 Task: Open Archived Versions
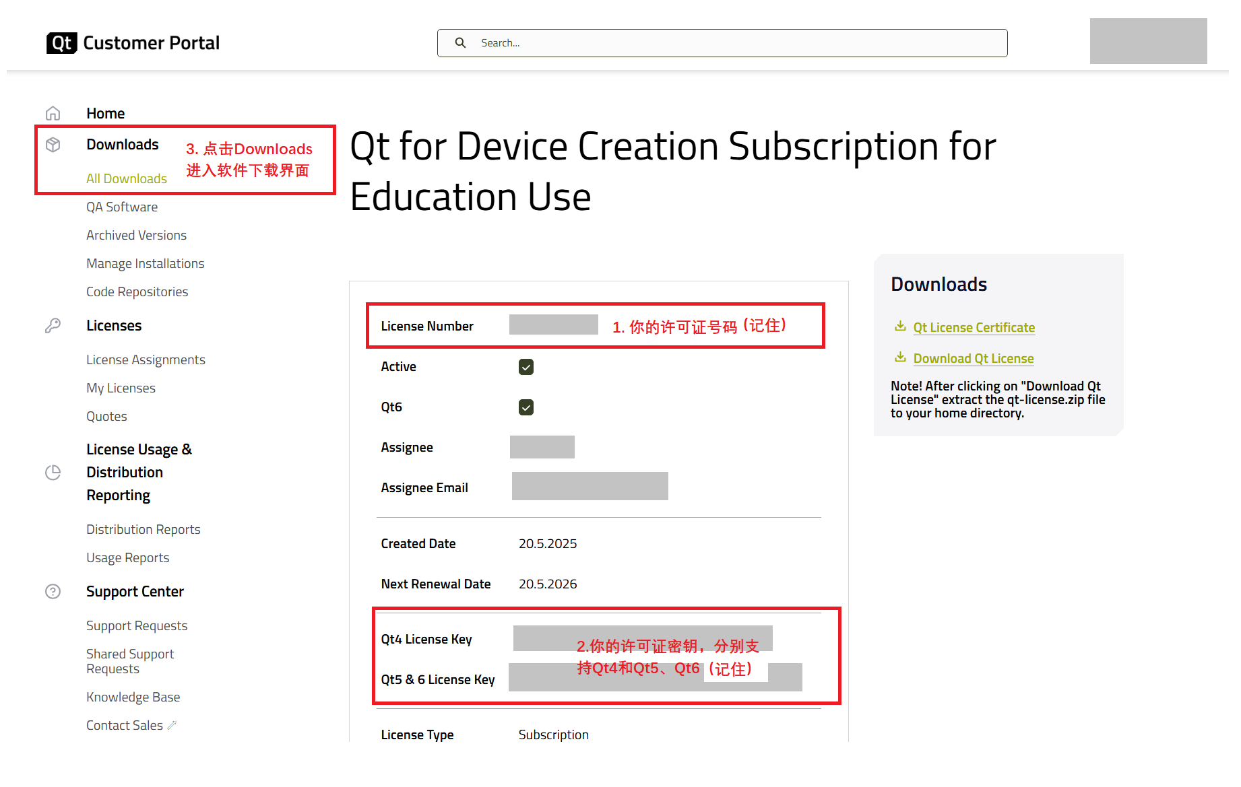point(136,236)
